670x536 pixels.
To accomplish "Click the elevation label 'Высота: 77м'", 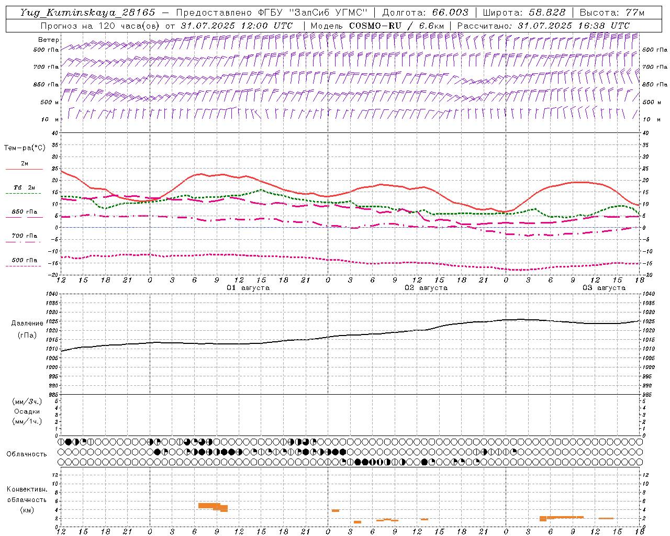I will (x=612, y=13).
